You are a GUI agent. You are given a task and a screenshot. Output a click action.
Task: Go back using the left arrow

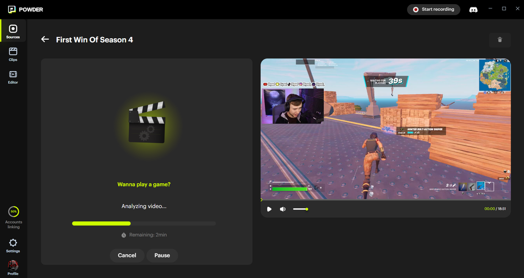(x=45, y=39)
